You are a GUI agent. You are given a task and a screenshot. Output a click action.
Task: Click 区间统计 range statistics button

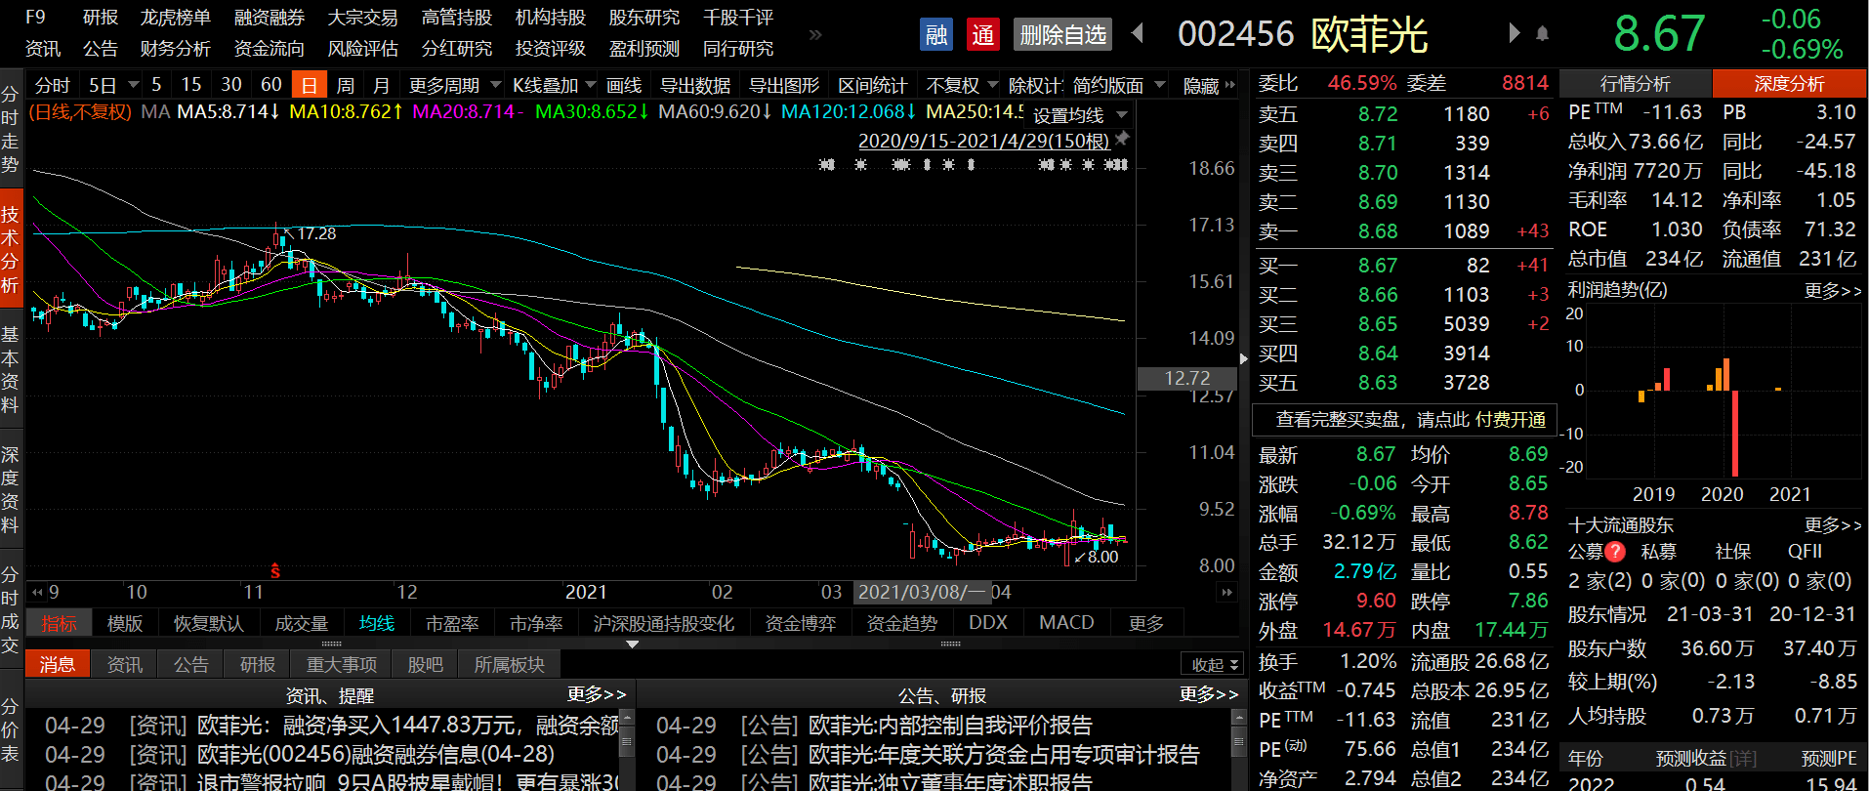873,85
